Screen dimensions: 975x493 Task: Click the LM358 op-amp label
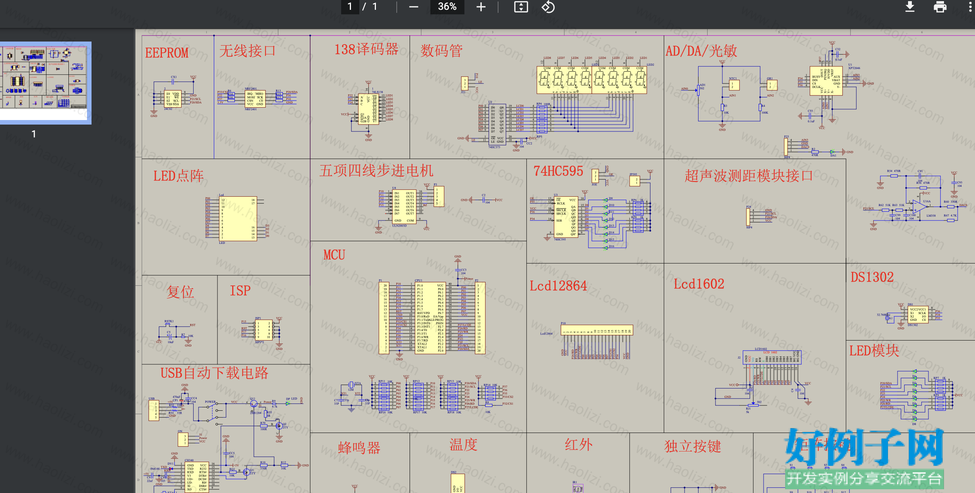[931, 216]
